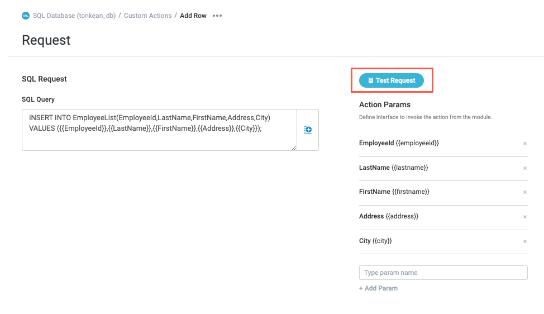Select the Add Row breadcrumb item

coord(193,16)
